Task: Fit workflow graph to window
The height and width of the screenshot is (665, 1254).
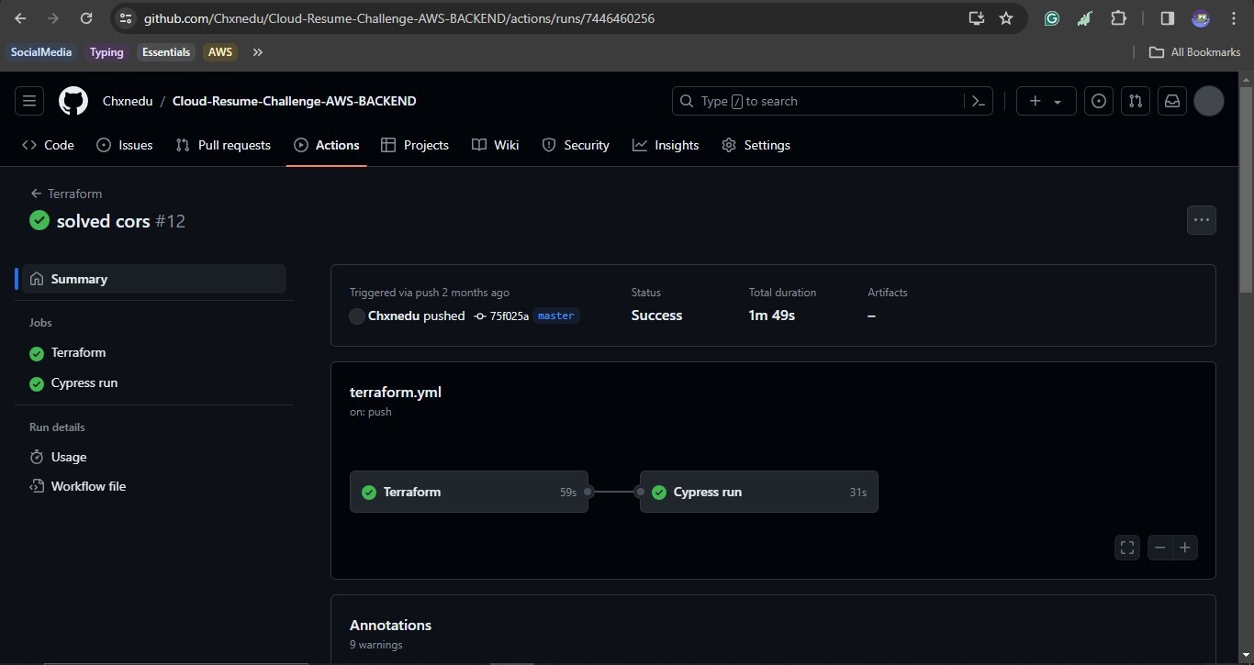Action: (1126, 548)
